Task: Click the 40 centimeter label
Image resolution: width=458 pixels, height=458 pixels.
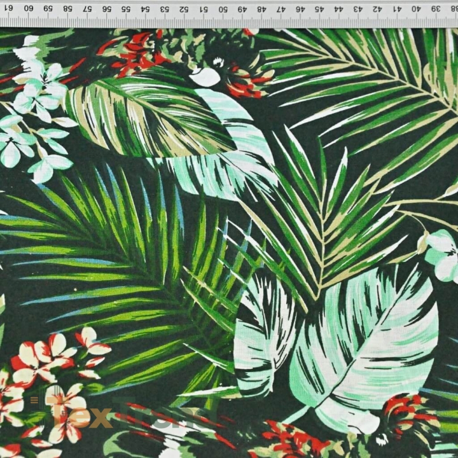Action: point(417,9)
